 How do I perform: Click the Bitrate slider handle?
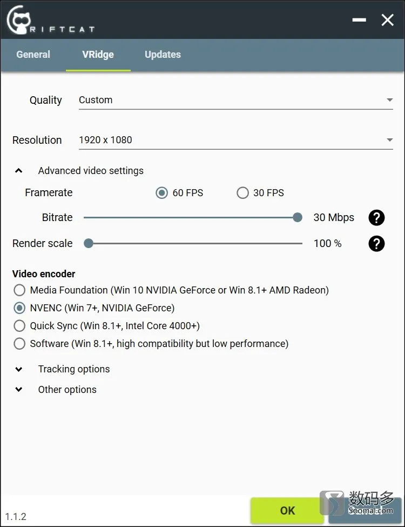[x=297, y=217]
